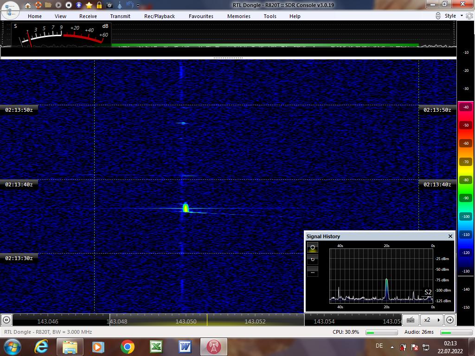Image resolution: width=475 pixels, height=356 pixels.
Task: Click the yellow tuned-frequency marker on scale
Action: [x=207, y=320]
